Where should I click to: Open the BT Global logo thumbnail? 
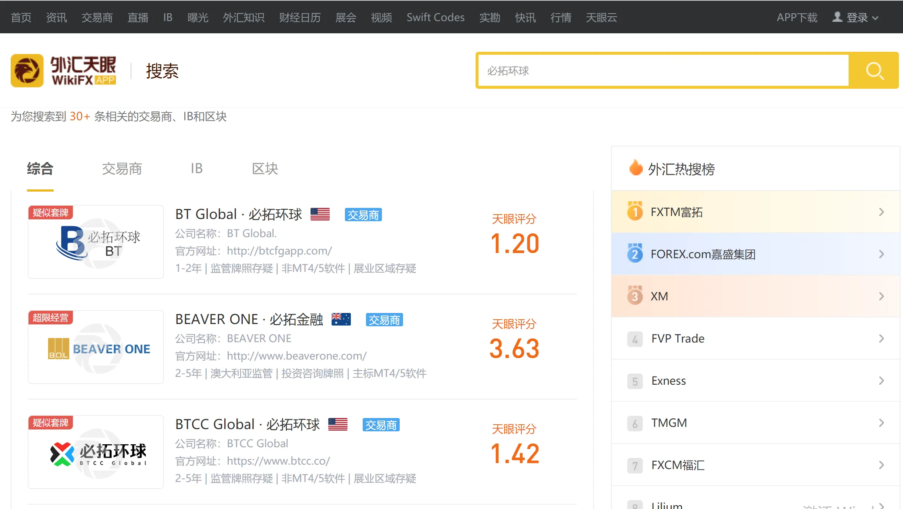coord(96,242)
